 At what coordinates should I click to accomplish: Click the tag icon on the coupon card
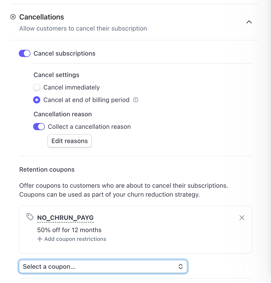coord(30,217)
